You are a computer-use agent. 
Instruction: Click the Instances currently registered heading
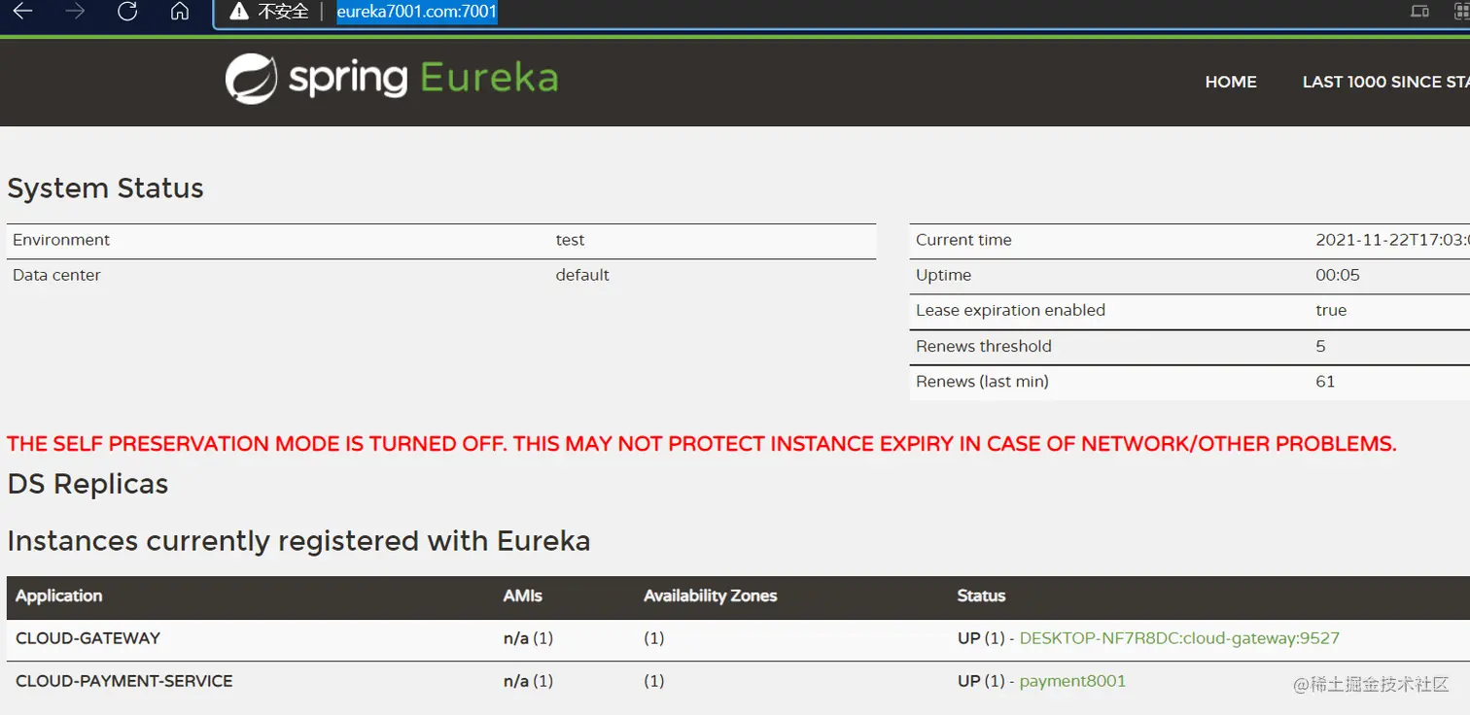[298, 540]
